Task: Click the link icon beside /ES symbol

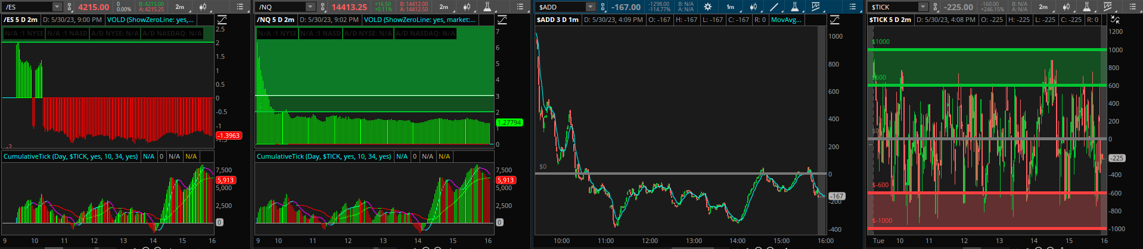Action: (x=70, y=7)
